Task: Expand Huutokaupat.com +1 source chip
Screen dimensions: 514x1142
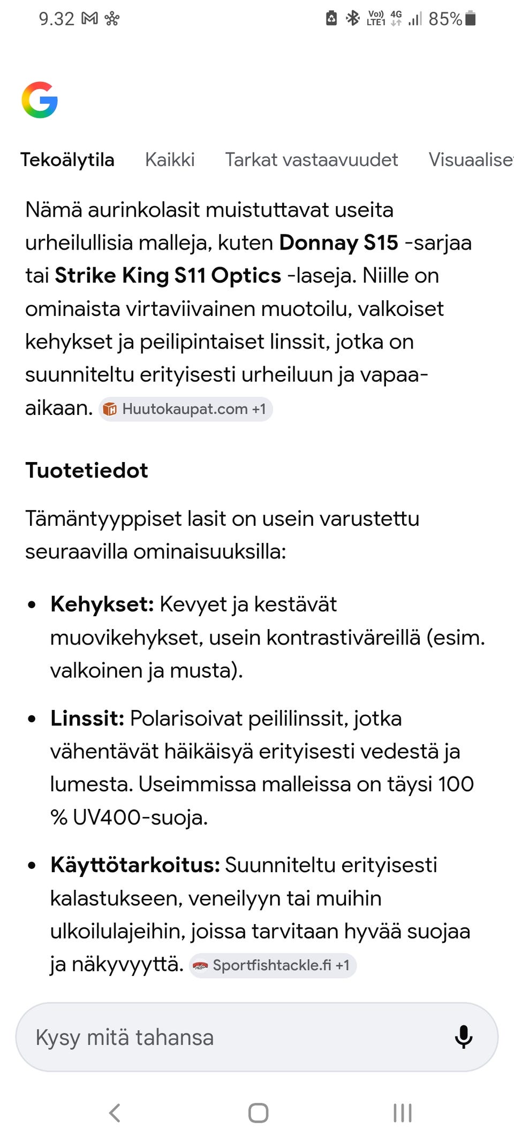Action: [x=186, y=409]
